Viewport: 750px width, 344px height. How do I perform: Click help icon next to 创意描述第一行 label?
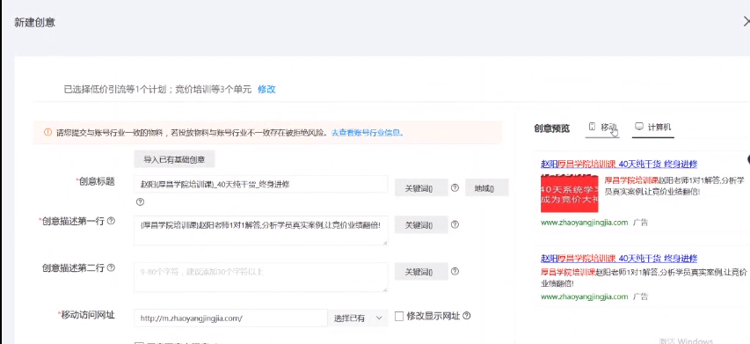coord(111,221)
